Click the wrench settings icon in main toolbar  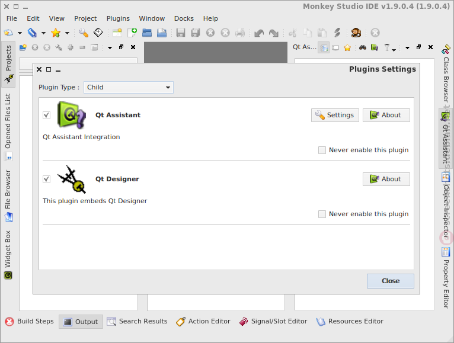(x=84, y=33)
